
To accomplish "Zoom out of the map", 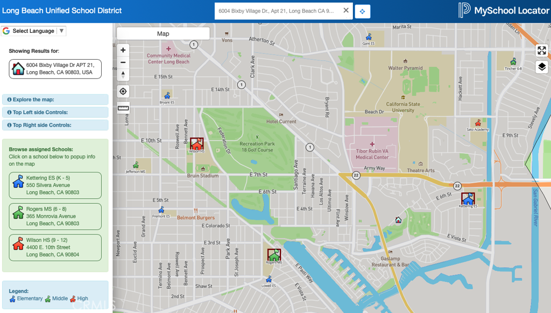I will (123, 62).
